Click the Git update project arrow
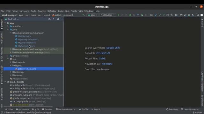The width and height of the screenshot is (204, 114). point(156,15)
